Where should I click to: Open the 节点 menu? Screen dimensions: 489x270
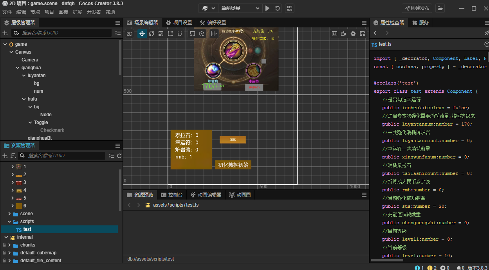coord(35,12)
